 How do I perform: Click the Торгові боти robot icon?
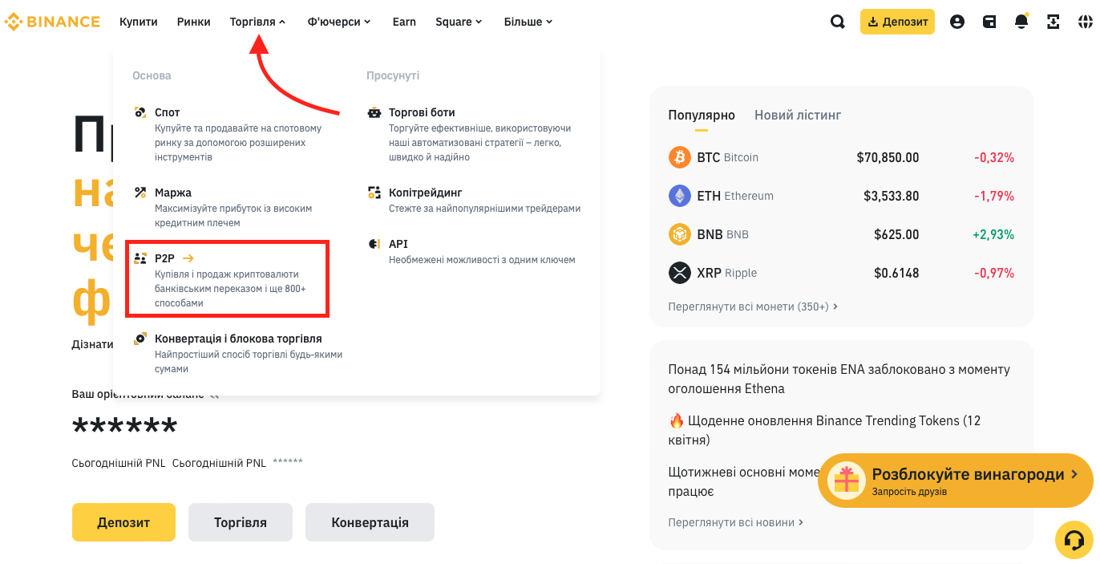coord(374,112)
